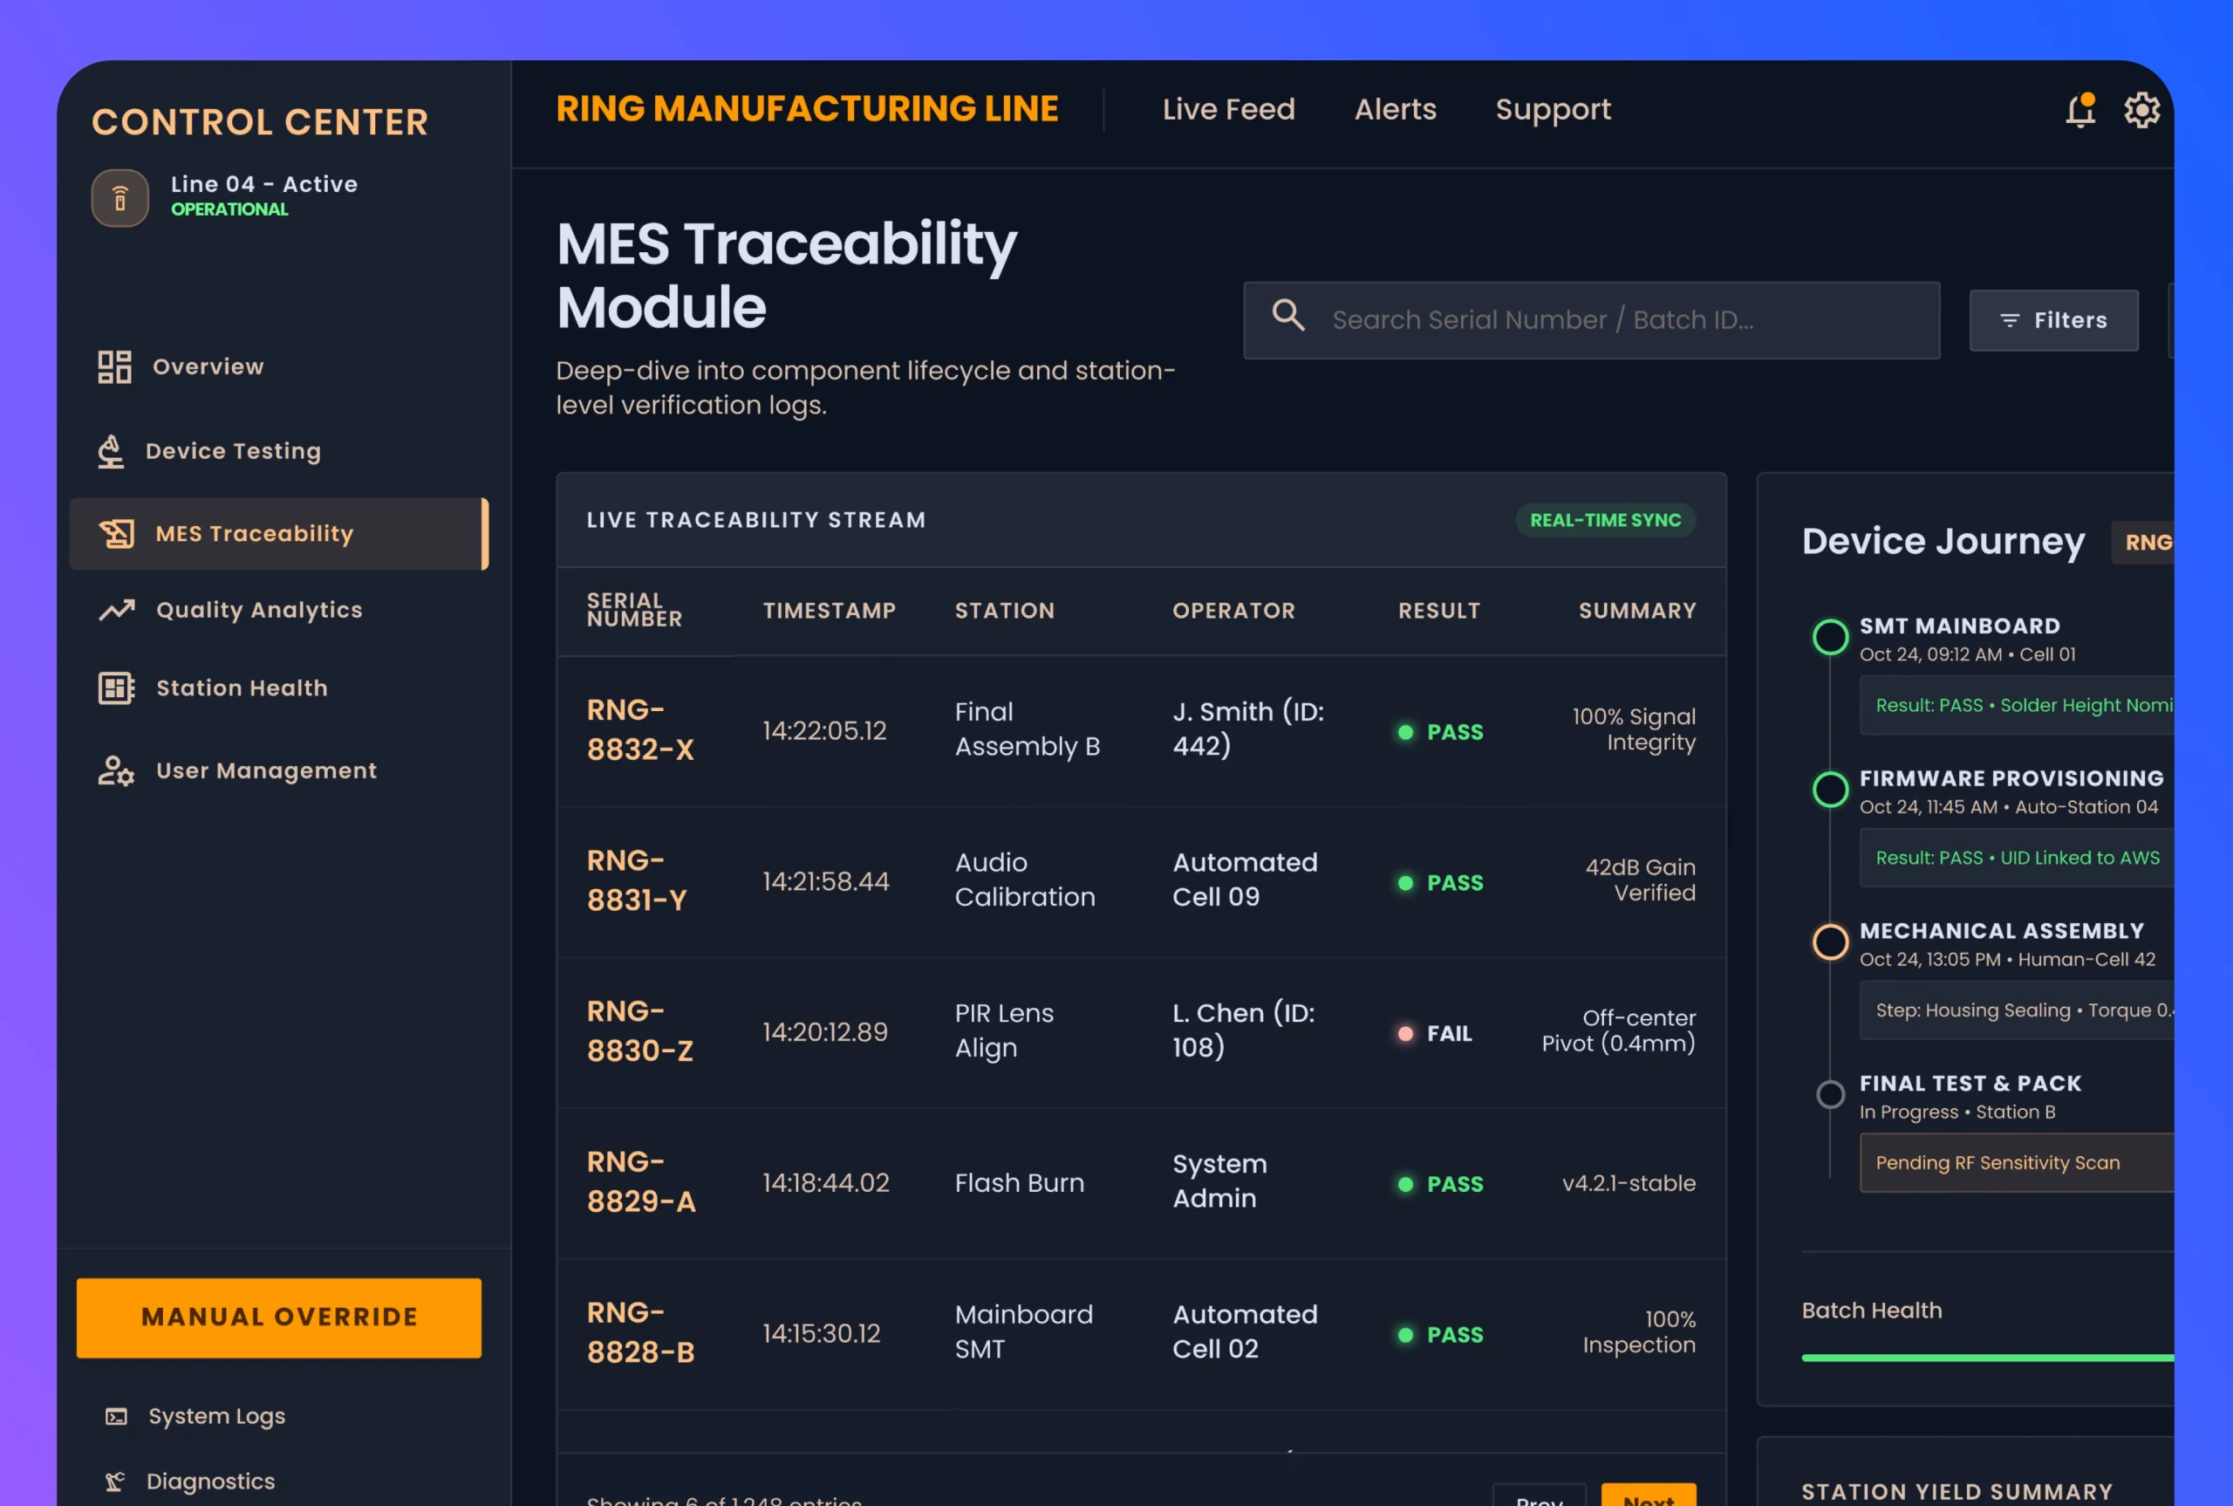Click operator J. Smith (ID: 442)
Screen dimensions: 2233x1506
pos(1248,729)
